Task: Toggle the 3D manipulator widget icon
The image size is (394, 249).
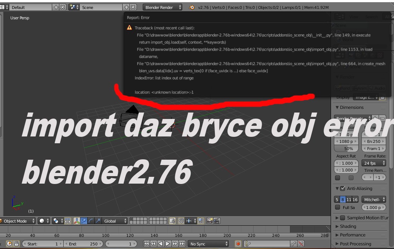Action: click(x=77, y=221)
